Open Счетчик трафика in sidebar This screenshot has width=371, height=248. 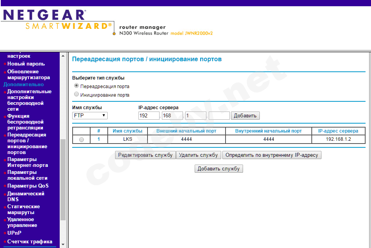point(30,241)
